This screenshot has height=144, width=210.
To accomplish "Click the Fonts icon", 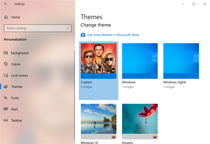I will pos(6,98).
